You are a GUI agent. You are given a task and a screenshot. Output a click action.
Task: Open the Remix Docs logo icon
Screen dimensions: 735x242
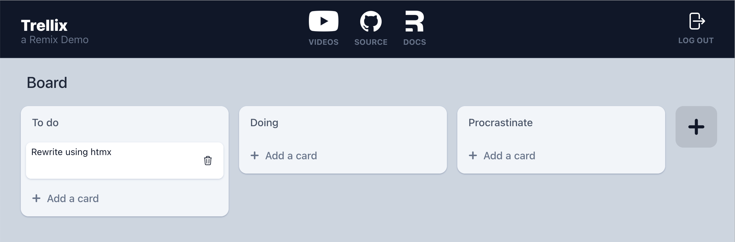point(414,21)
